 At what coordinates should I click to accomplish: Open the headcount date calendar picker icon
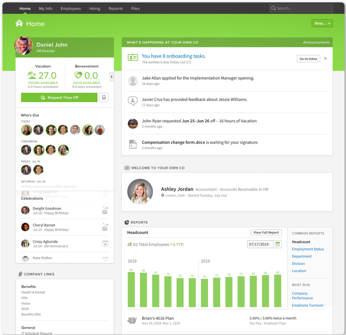[x=278, y=244]
